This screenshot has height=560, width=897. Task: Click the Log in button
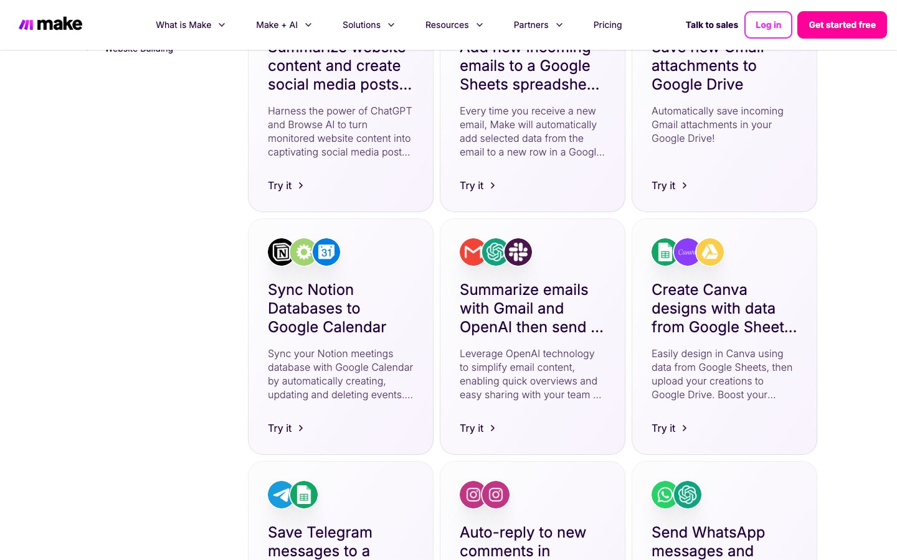point(768,25)
